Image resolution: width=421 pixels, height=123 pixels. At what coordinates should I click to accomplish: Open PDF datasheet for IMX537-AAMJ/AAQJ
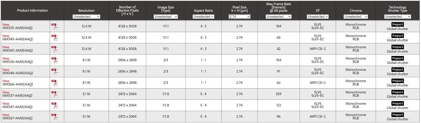[x=54, y=94]
